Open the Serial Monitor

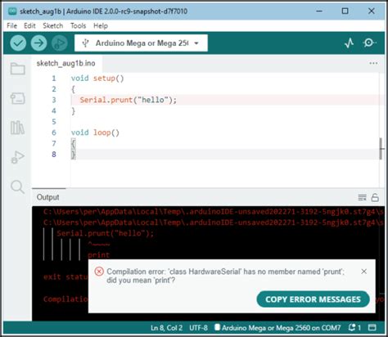[369, 43]
